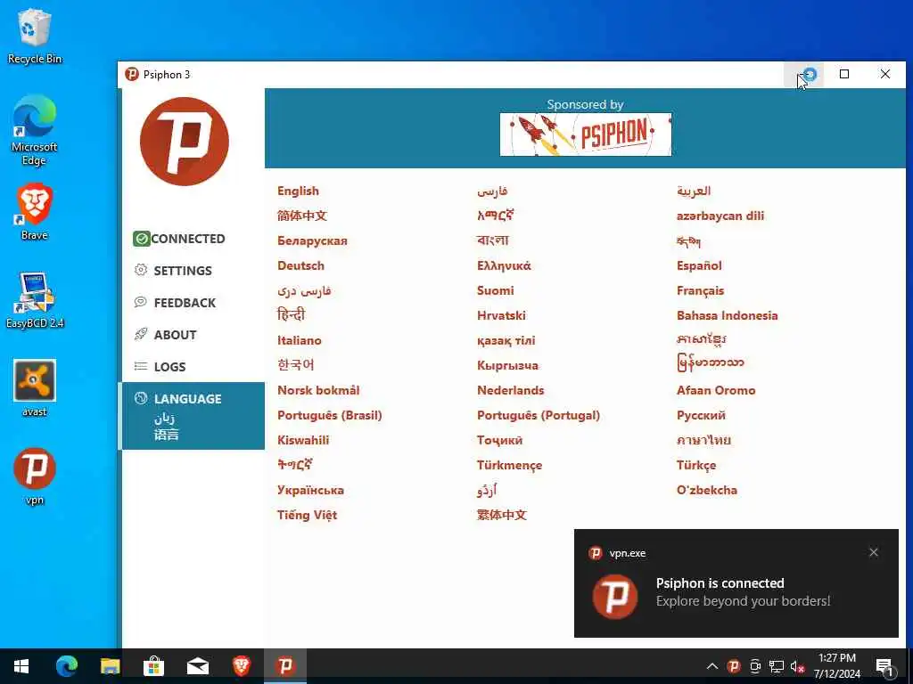Open the vpn desktop shortcut
Screen dimensions: 913x684
click(35, 476)
